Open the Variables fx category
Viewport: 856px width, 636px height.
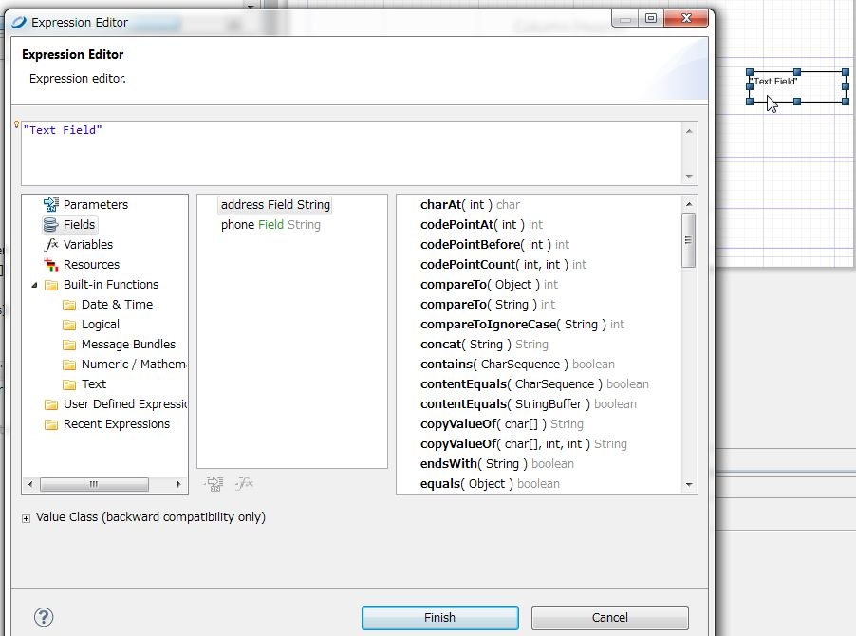pyautogui.click(x=52, y=244)
